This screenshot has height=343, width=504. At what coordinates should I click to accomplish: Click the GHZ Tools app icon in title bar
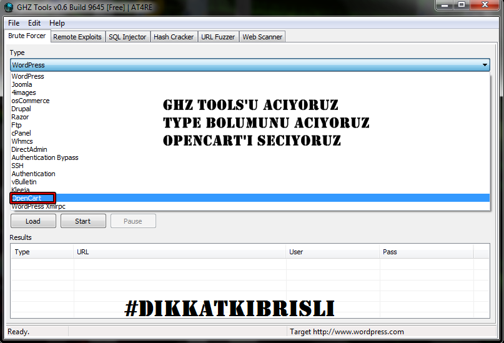pos(9,7)
